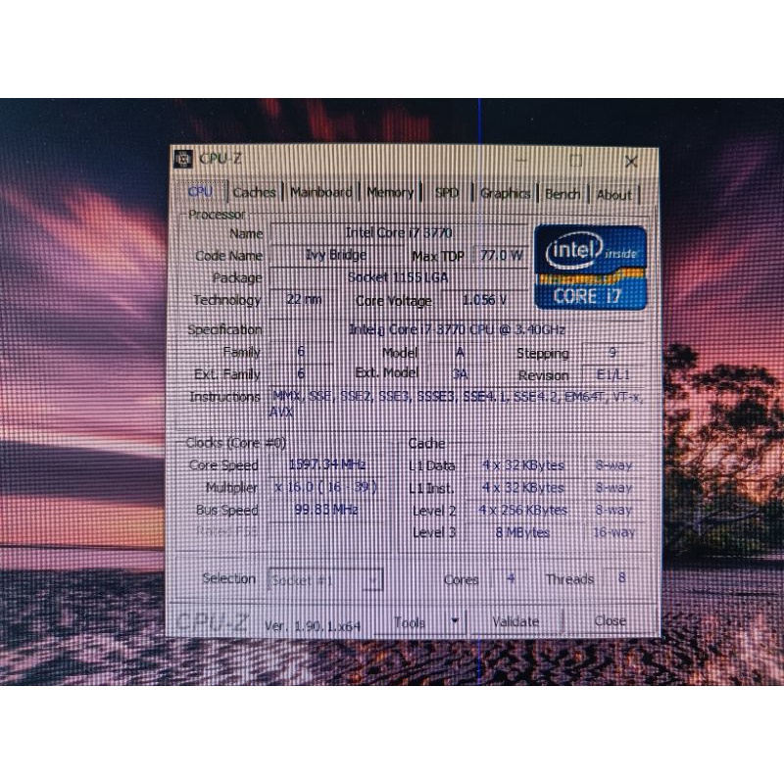Viewport: 784px width, 784px height.
Task: Click the Cores value 4
Action: coord(511,578)
